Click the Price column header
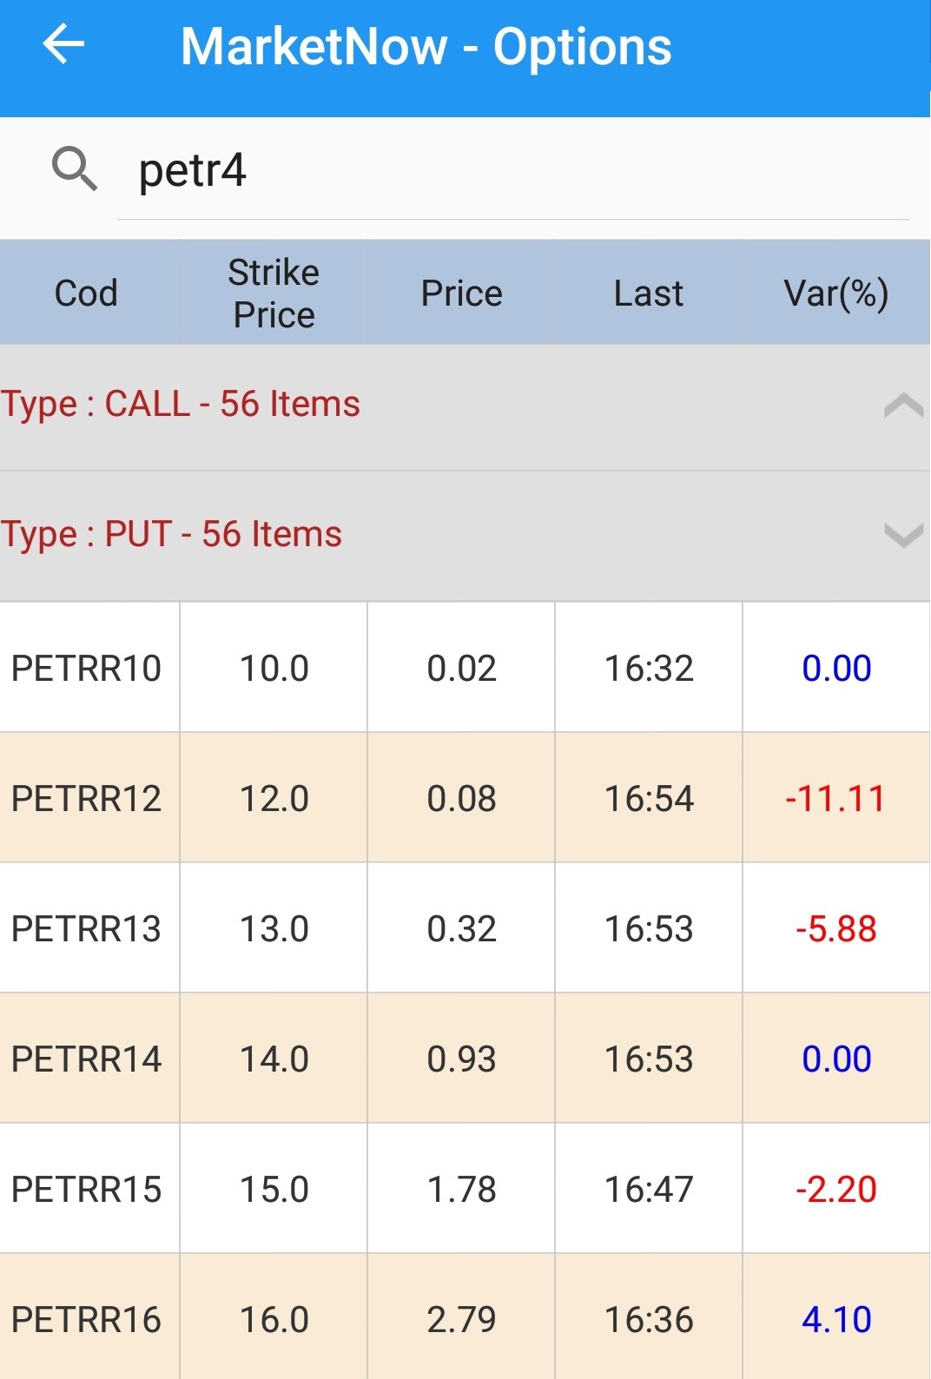 [461, 294]
